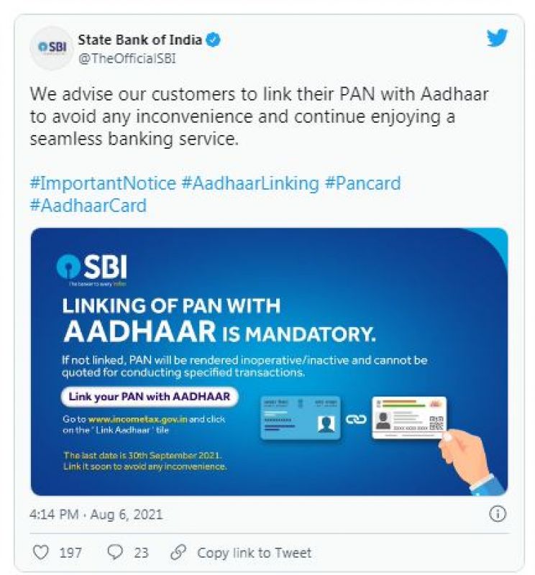This screenshot has height=575, width=535.
Task: Open replies via the speech bubble icon
Action: point(115,552)
